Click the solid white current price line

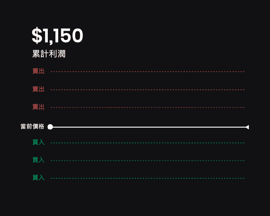point(149,127)
